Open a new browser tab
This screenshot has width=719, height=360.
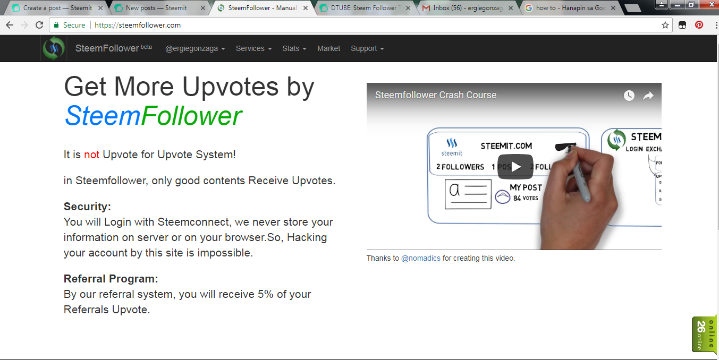pos(632,8)
